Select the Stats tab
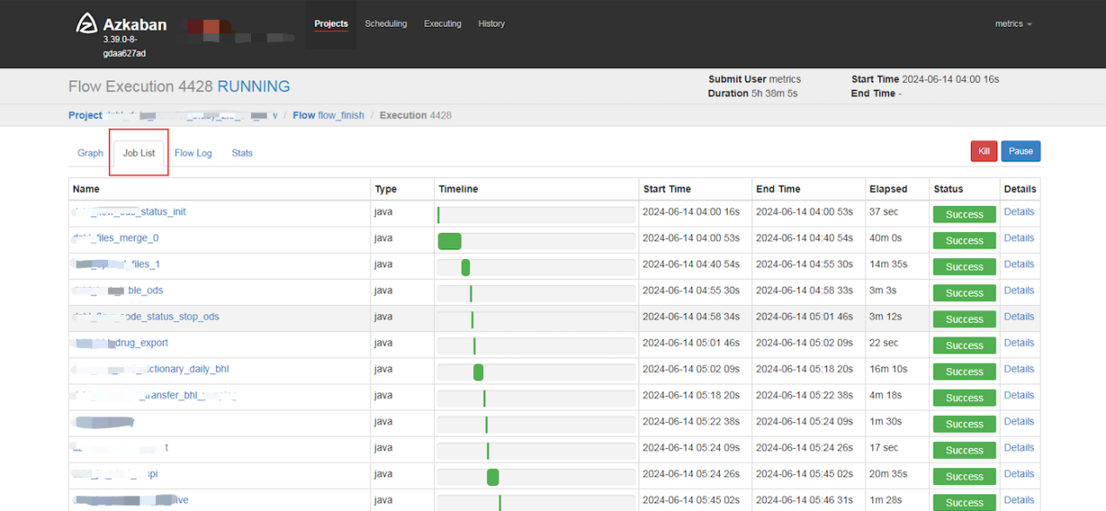The image size is (1106, 511). click(242, 153)
